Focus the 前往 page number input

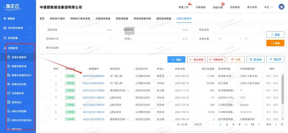276,124
